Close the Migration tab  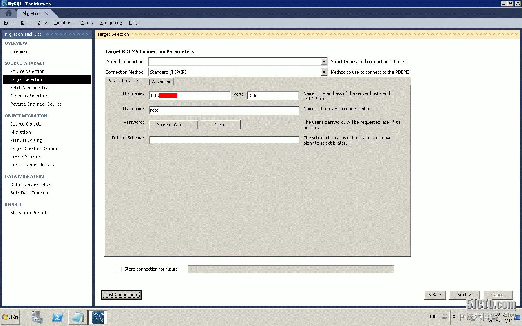pos(46,13)
